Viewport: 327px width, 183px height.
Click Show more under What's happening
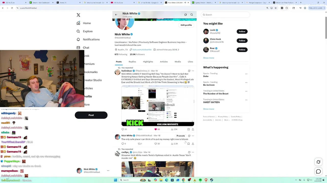pyautogui.click(x=208, y=109)
